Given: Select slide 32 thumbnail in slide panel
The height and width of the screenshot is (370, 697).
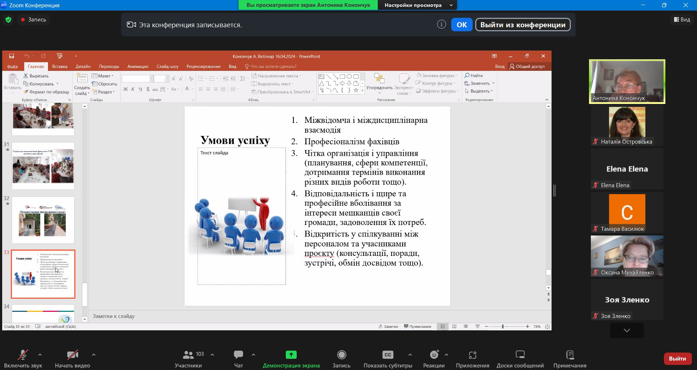Looking at the screenshot, I should 43,220.
